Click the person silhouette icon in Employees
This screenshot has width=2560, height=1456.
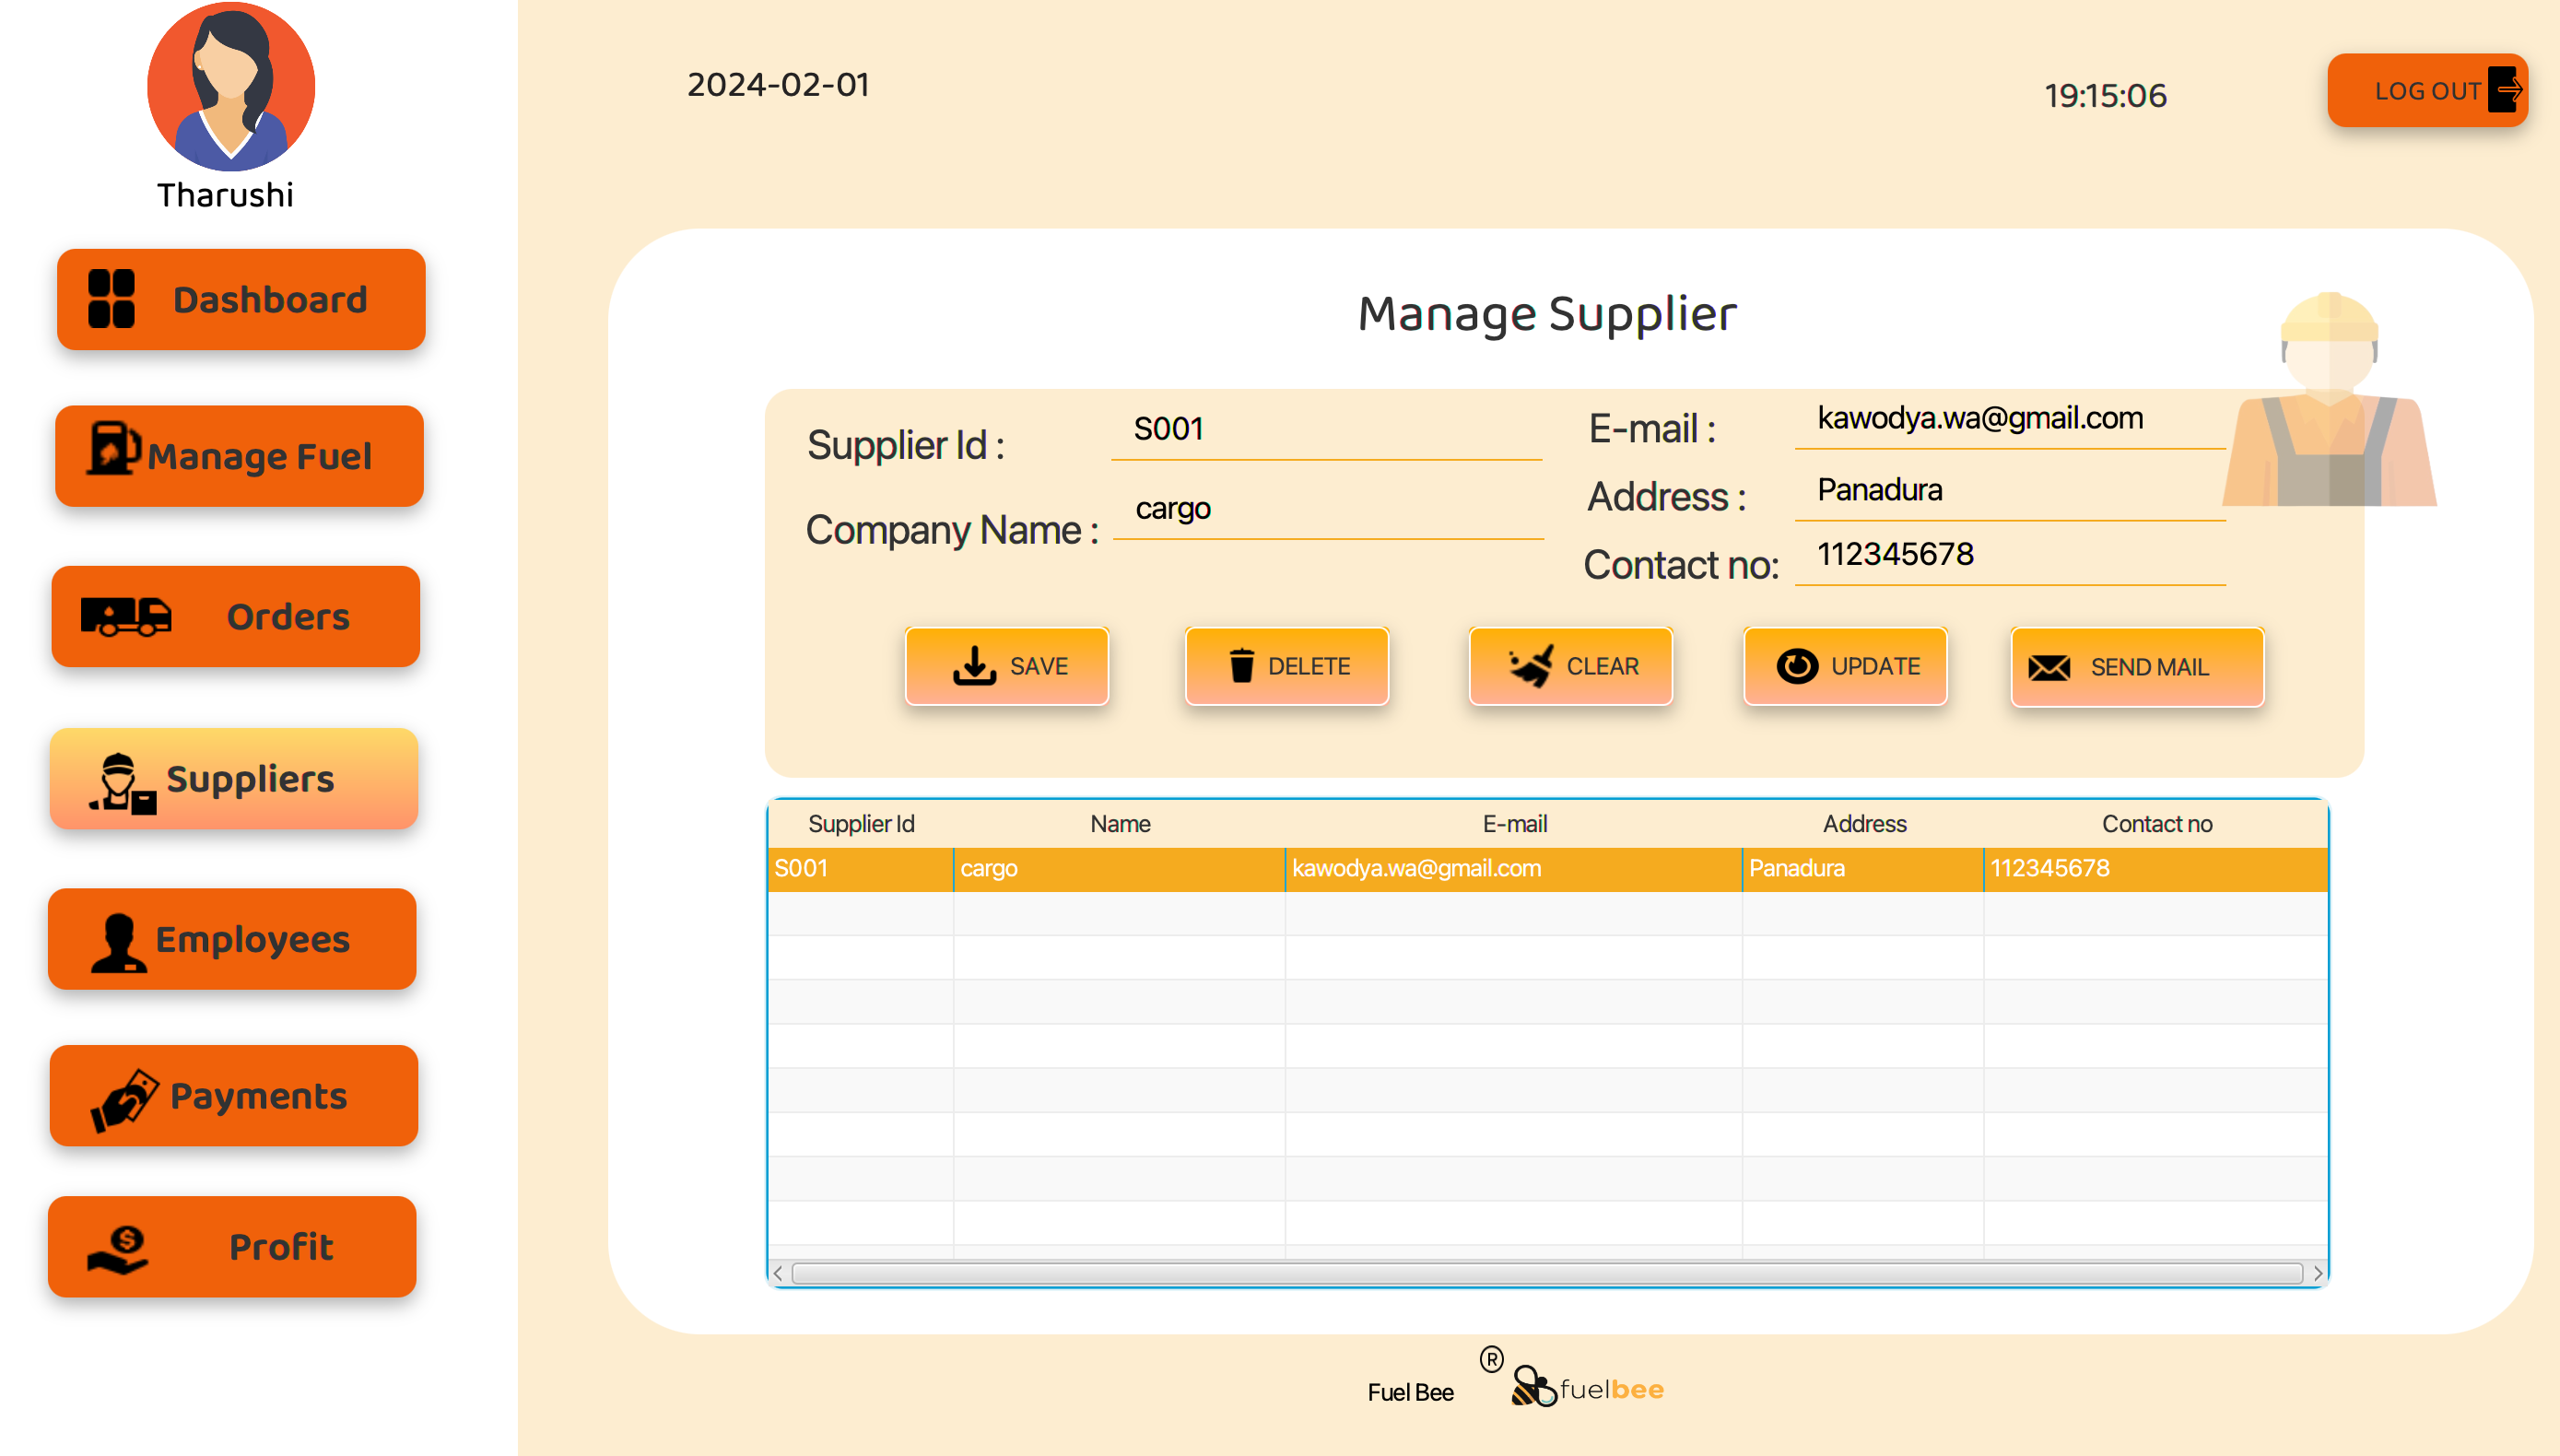[x=118, y=943]
